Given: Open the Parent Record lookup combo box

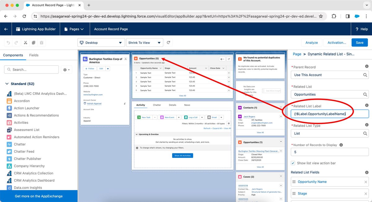Looking at the screenshot, I should pyautogui.click(x=330, y=75).
